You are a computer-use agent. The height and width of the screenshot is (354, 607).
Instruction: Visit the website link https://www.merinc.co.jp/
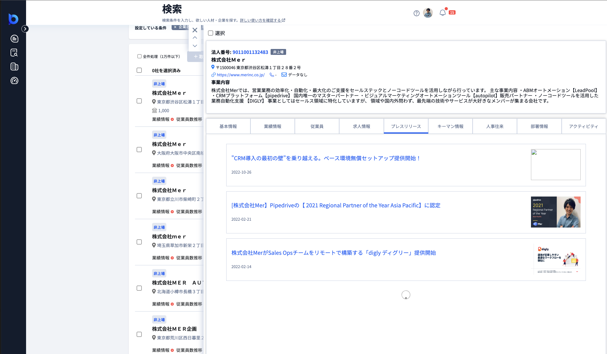[240, 75]
